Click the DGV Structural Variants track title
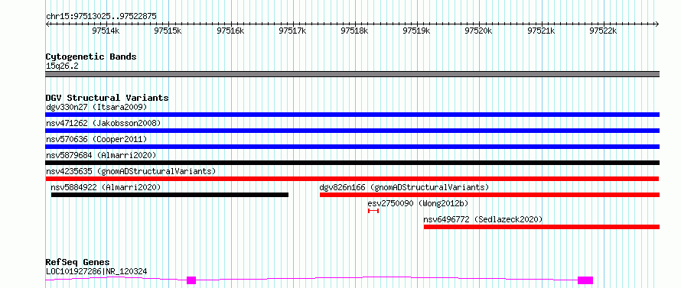 (x=107, y=98)
